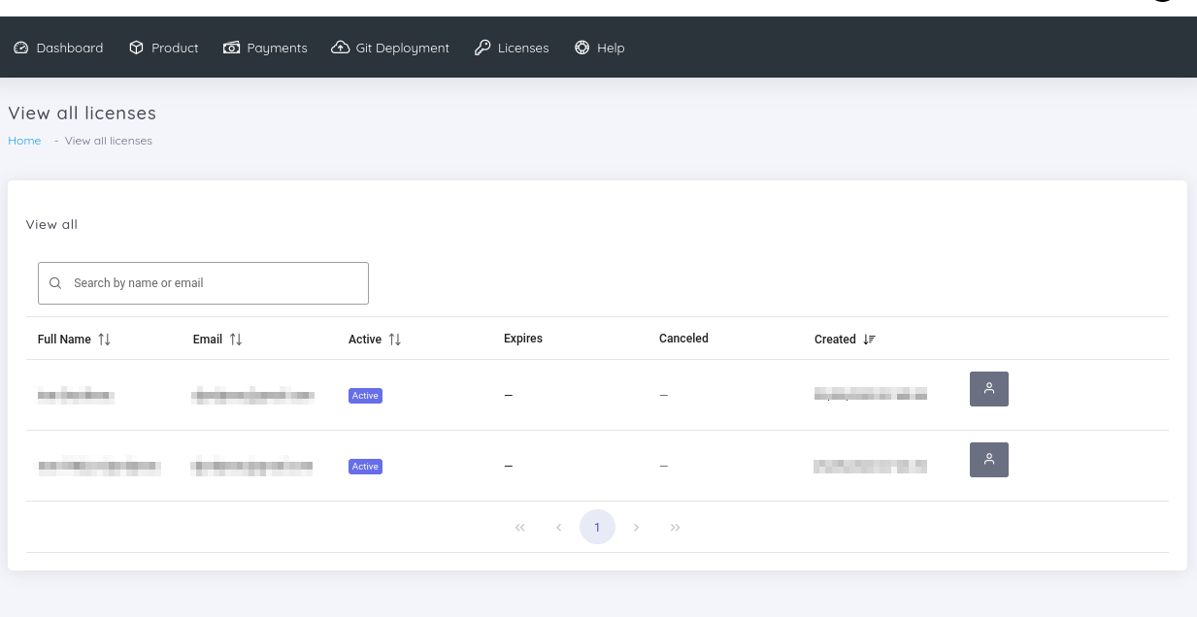
Task: Open the Help menu item
Action: (599, 48)
